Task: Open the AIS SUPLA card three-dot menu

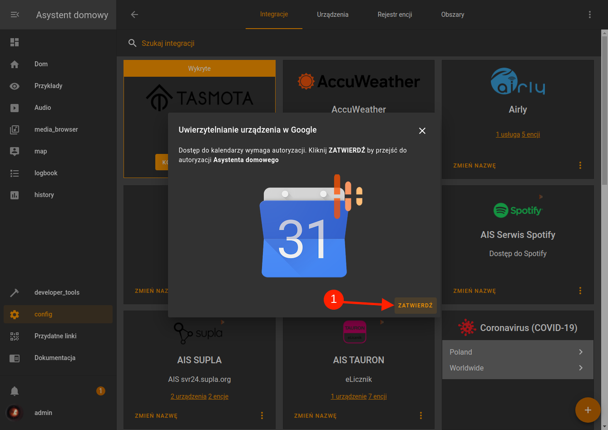Action: 262,415
